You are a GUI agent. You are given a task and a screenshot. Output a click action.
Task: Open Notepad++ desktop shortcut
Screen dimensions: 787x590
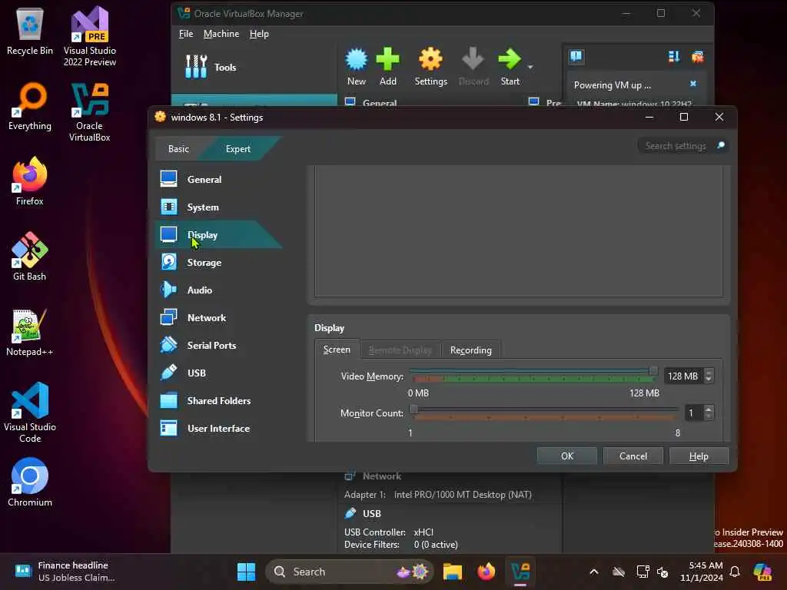click(x=30, y=333)
